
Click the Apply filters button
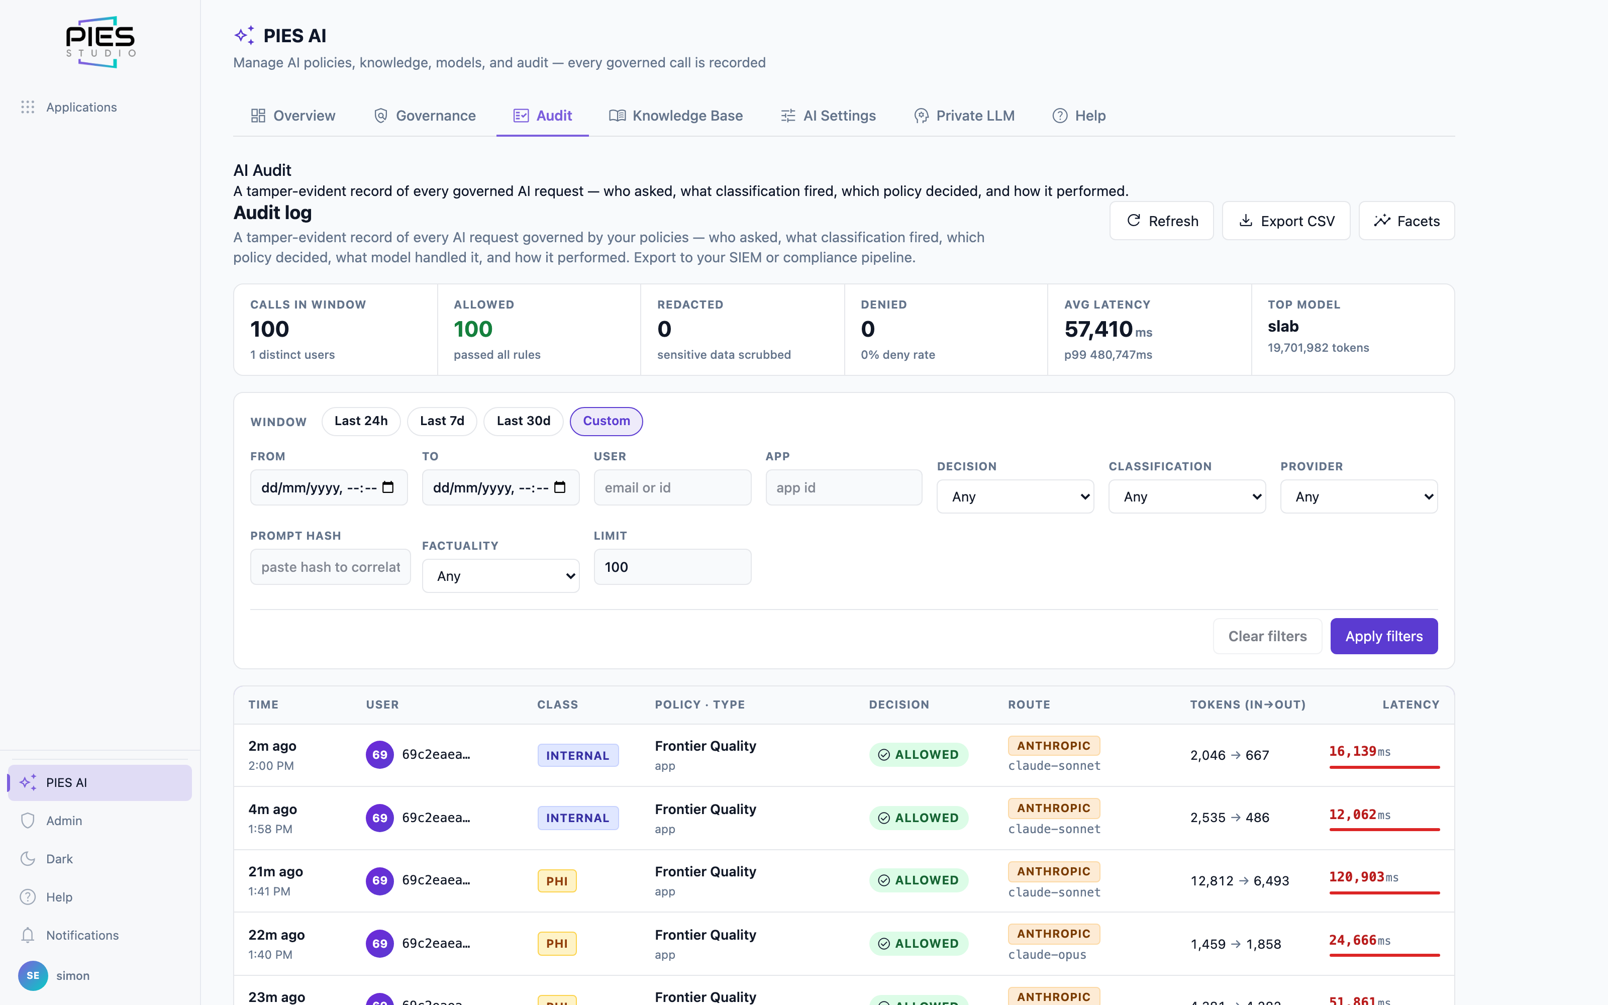(1384, 636)
